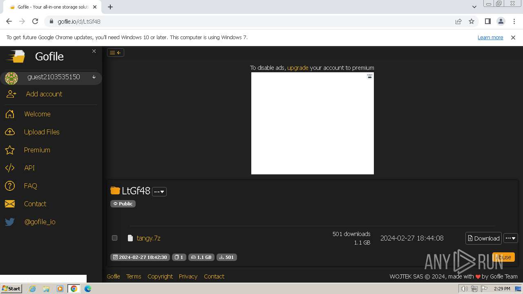Click the Contact envelope icon
The height and width of the screenshot is (294, 523).
pyautogui.click(x=10, y=204)
